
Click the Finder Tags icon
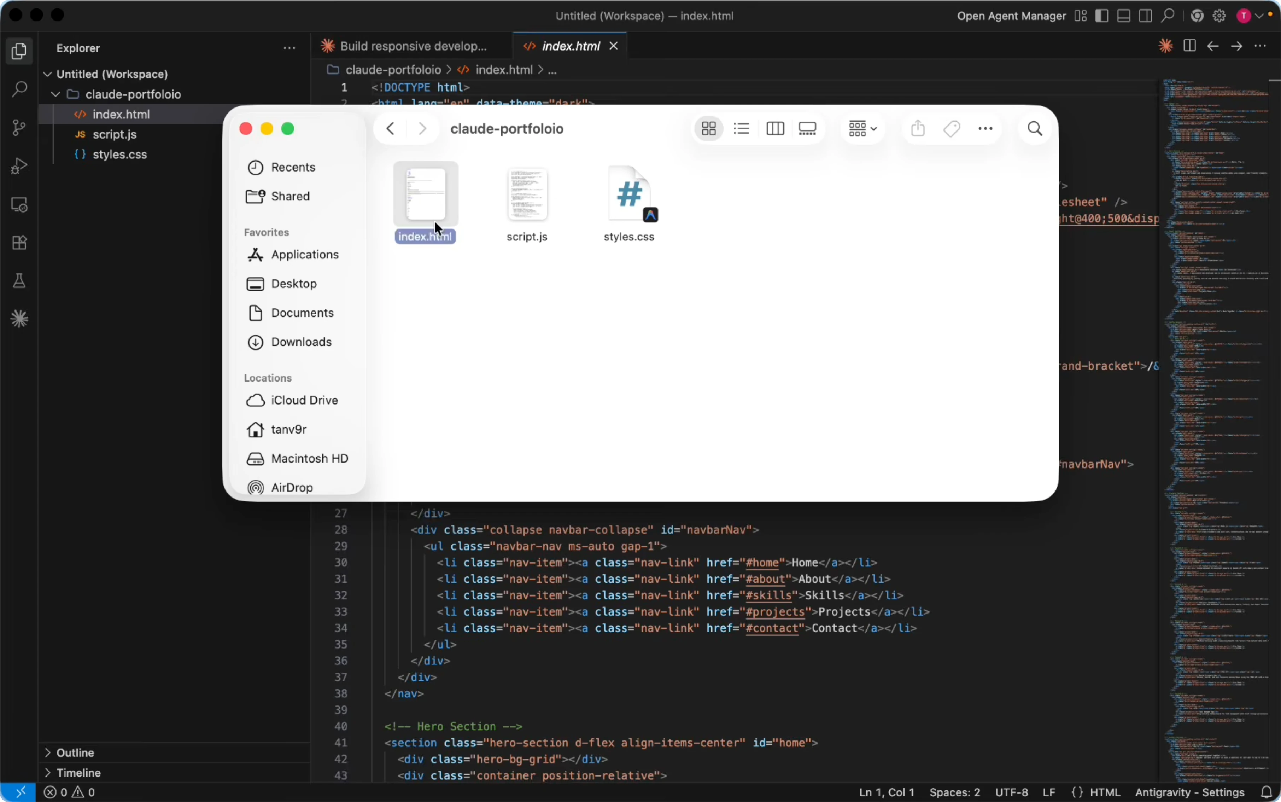click(952, 129)
